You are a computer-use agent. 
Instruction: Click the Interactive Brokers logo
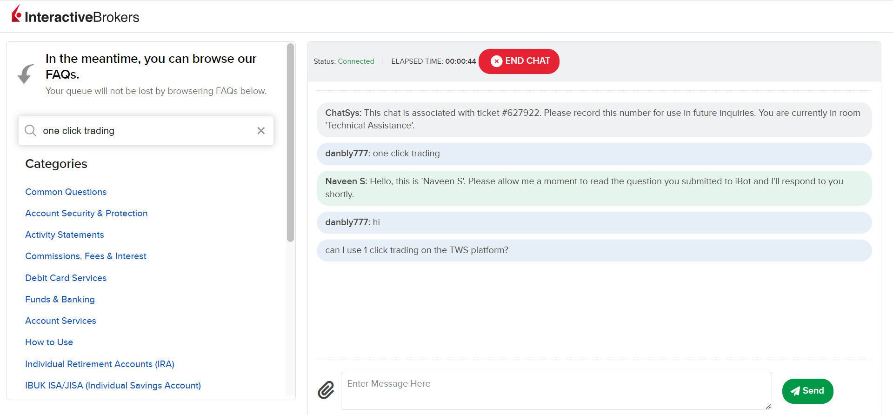(x=75, y=14)
